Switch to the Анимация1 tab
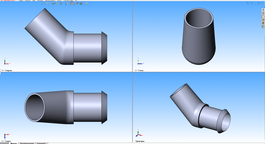Screen dimensions: 265x144 (41, 143)
